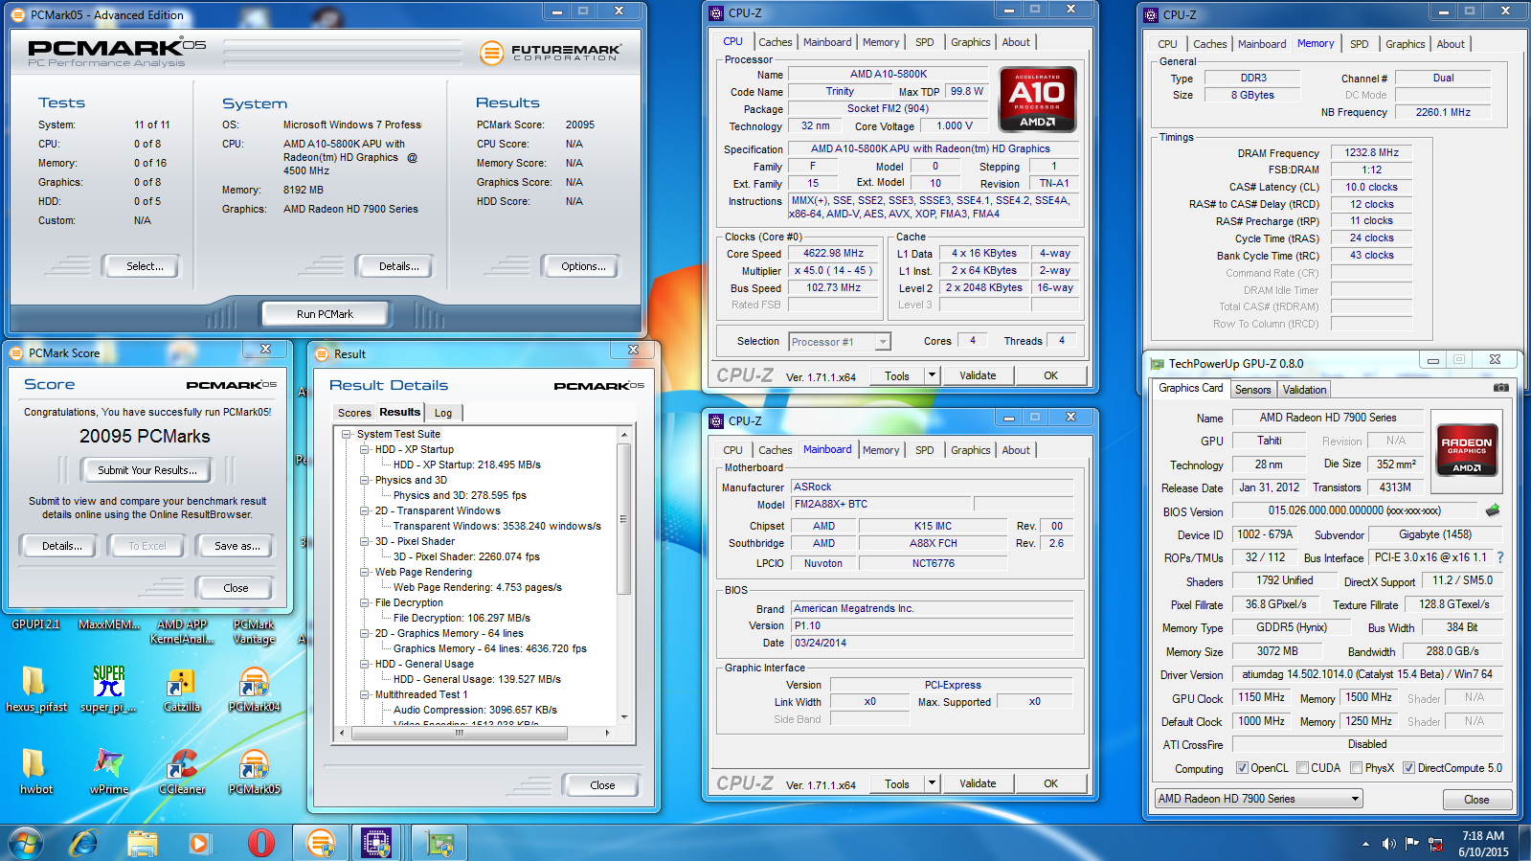This screenshot has height=861, width=1531.
Task: Switch to the PCMark05 taskbar button
Action: pos(320,843)
